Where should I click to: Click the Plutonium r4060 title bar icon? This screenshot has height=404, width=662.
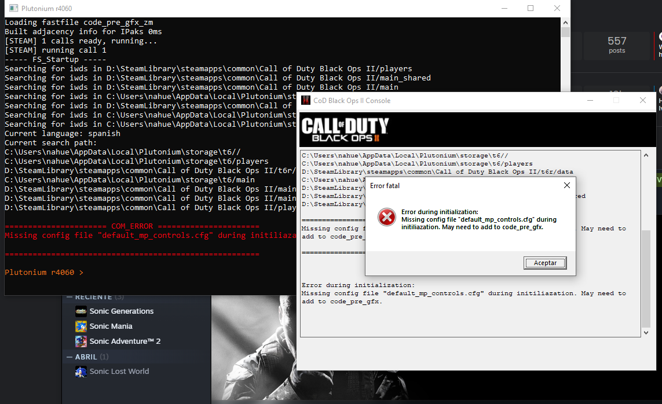pyautogui.click(x=13, y=9)
